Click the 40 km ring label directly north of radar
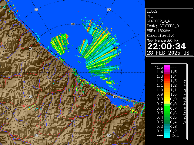Viewport: 194px width, 145px height. coord(73,24)
